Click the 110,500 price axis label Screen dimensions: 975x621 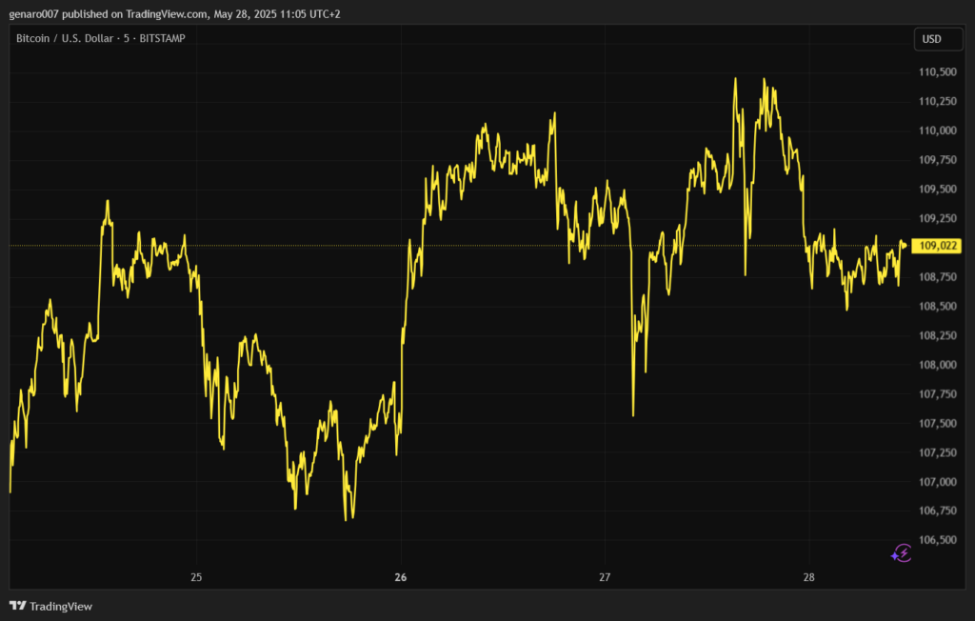tap(937, 72)
